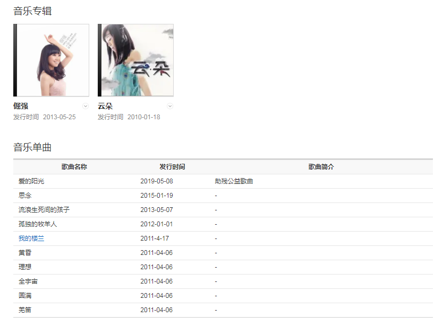The image size is (434, 318).
Task: Select the 流浪生死间的孩子 song name
Action: coord(44,210)
